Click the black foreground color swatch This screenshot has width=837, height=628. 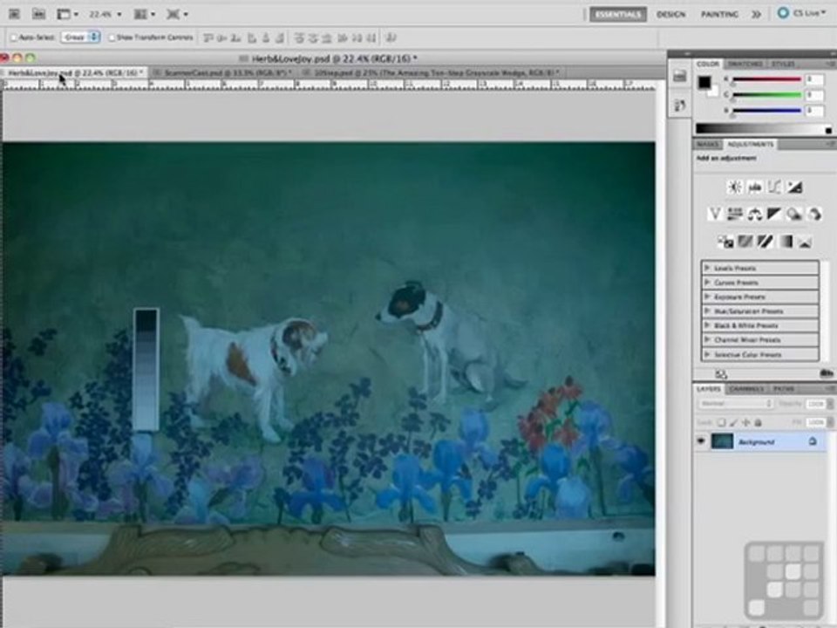click(x=704, y=82)
